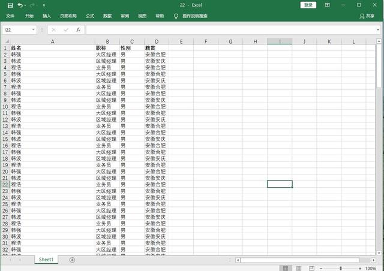Click horizontal scrollbar left arrow
The width and height of the screenshot is (384, 271).
[238, 260]
